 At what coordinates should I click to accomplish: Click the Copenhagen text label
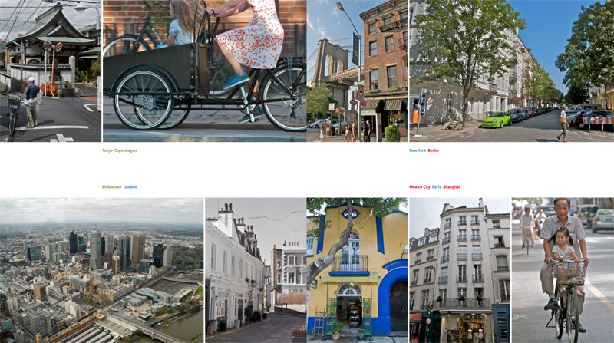coord(126,150)
